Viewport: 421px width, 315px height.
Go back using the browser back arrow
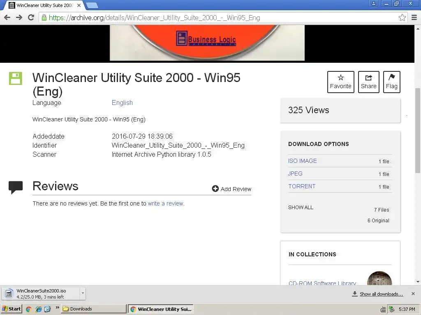pos(7,18)
